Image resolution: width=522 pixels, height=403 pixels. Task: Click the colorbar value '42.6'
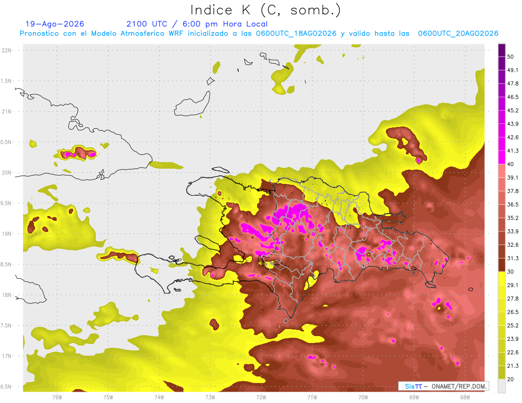point(513,137)
